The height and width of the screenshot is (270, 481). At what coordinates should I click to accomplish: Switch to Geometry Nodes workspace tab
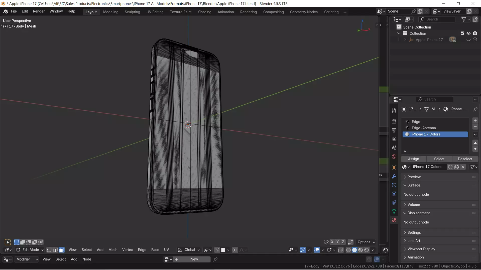(304, 12)
